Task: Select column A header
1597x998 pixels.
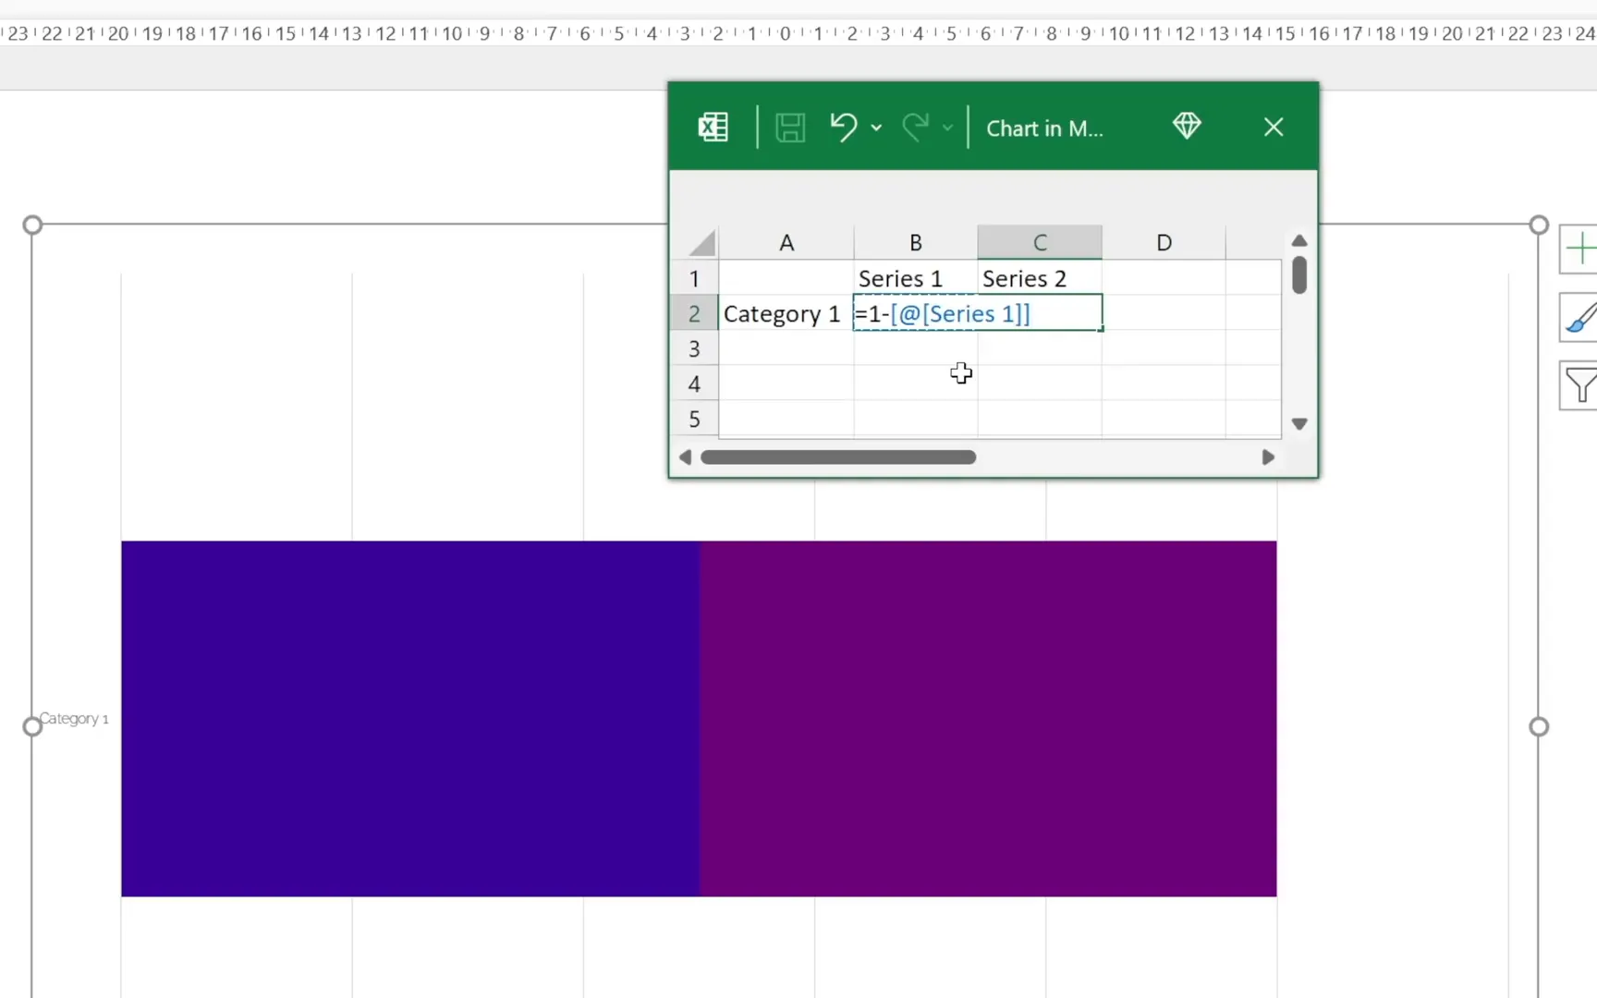Action: (786, 243)
